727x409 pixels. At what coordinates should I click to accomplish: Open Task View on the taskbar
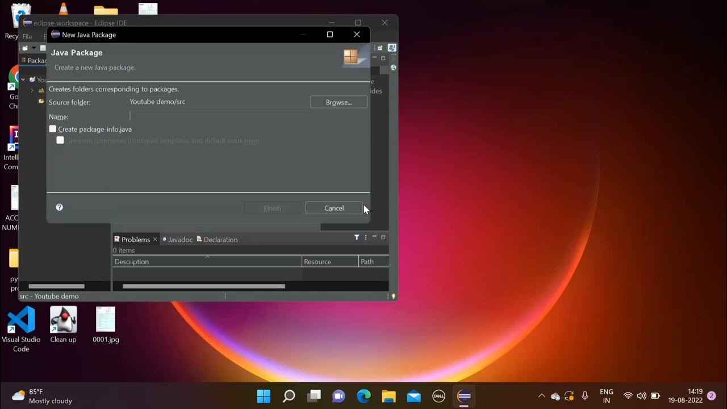[x=314, y=395]
